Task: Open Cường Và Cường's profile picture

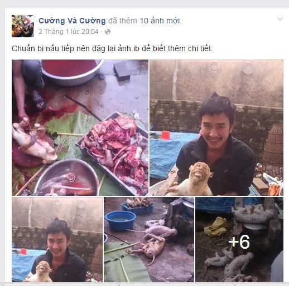Action: [23, 26]
